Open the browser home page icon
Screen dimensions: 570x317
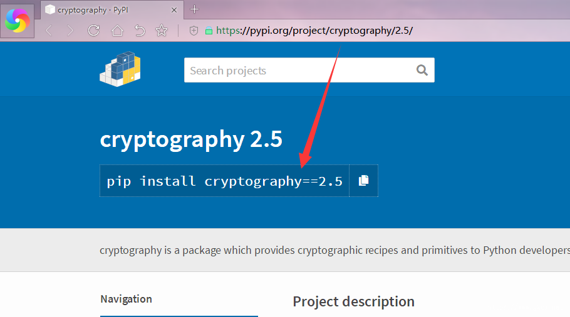click(x=117, y=31)
